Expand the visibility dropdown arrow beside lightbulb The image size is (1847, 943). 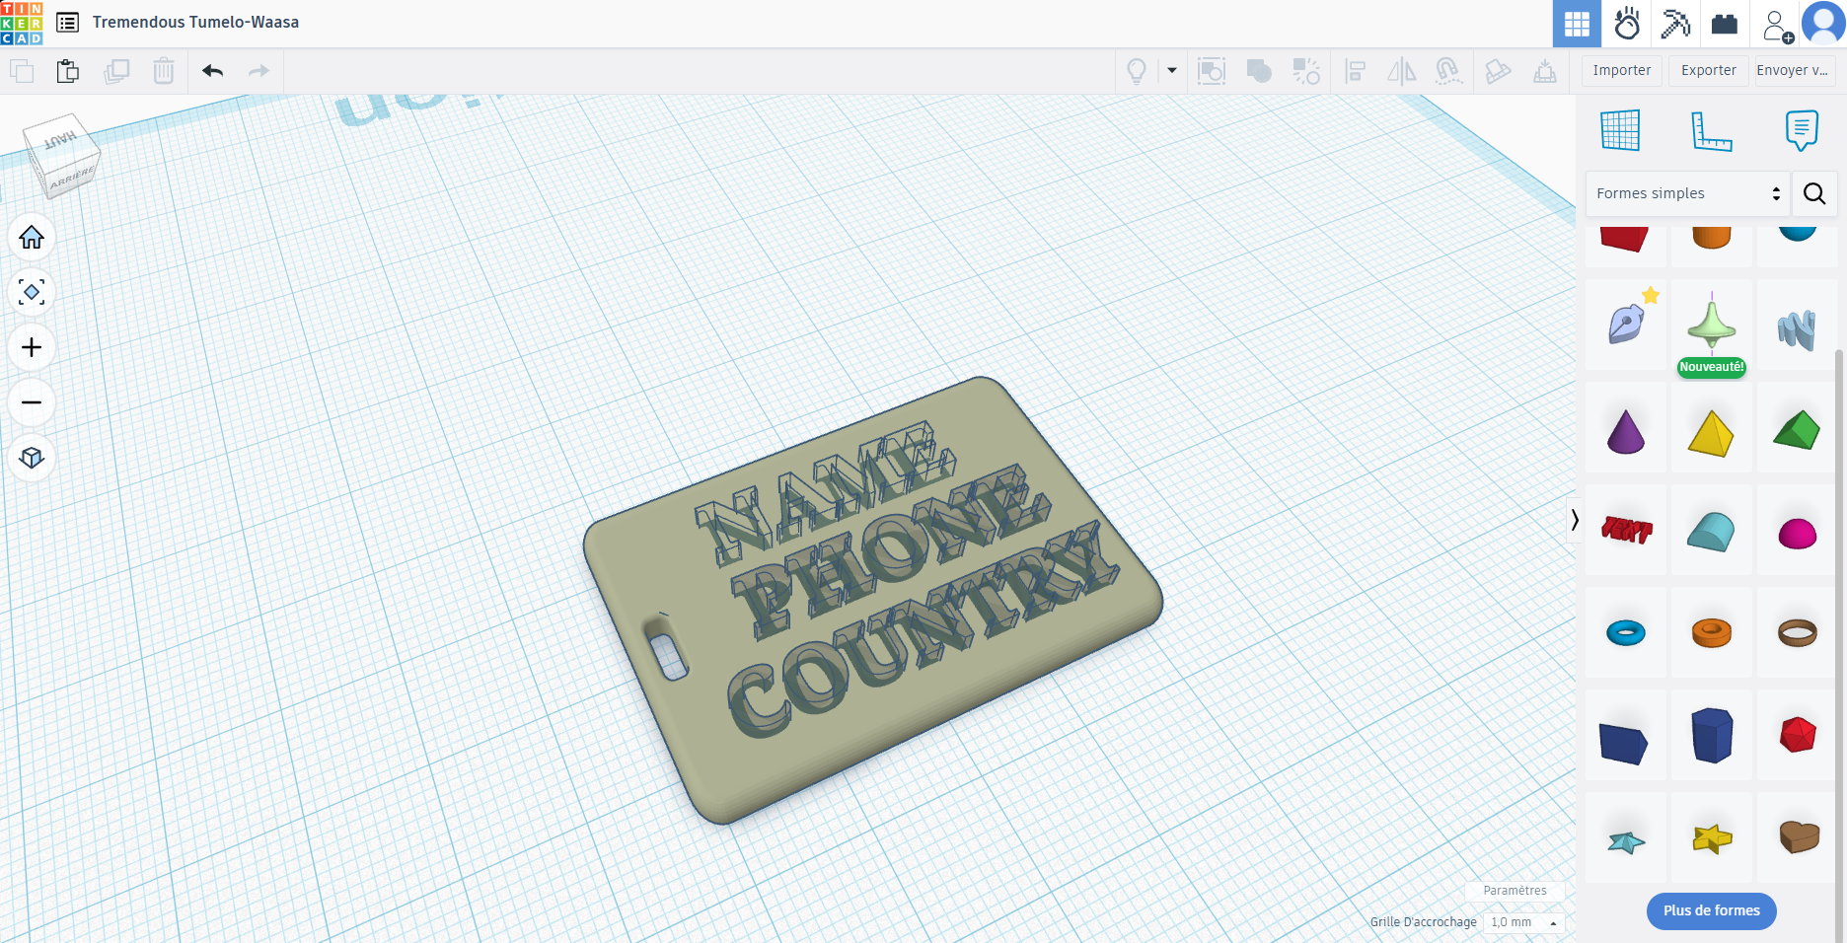1172,71
